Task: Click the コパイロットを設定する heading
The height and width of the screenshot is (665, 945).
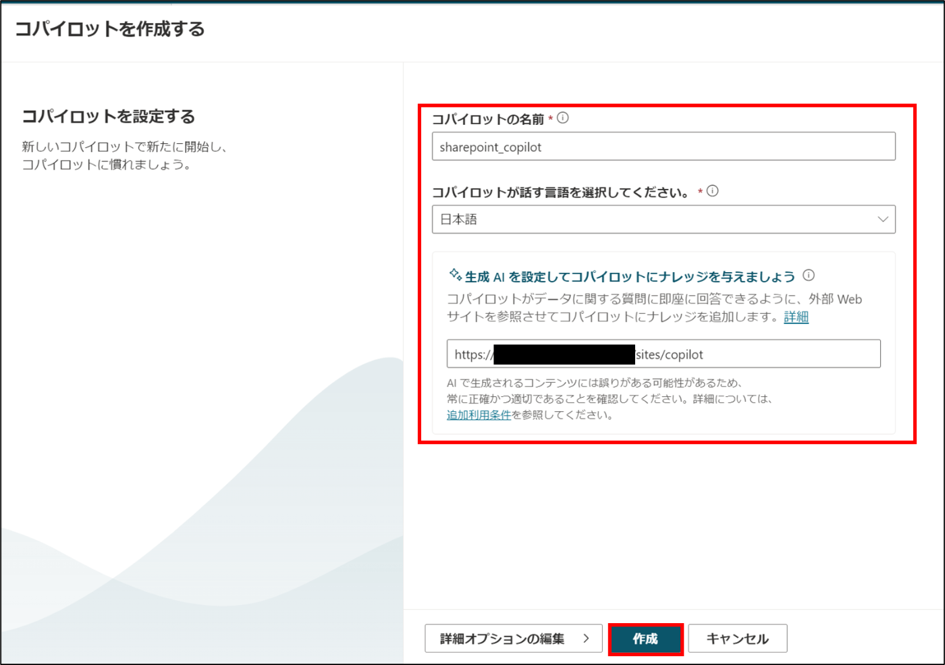Action: pos(108,116)
